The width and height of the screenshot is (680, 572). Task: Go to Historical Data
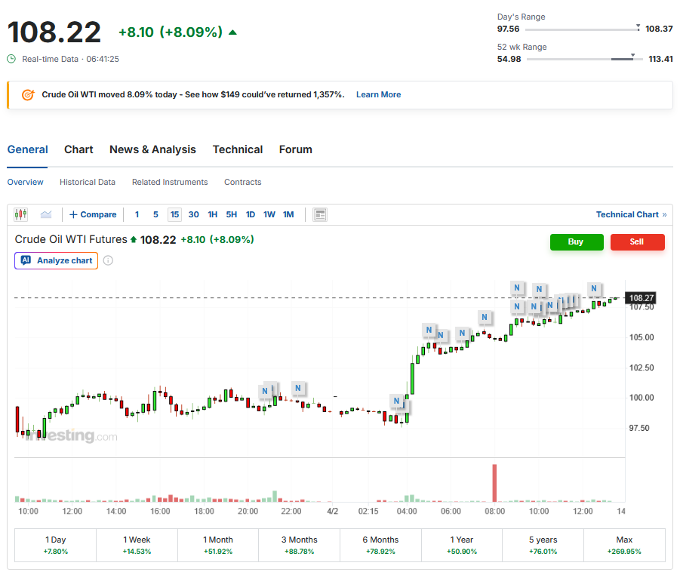coord(88,182)
